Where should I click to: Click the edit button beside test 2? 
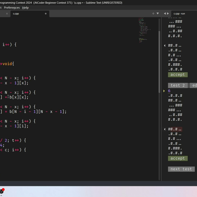click(194, 85)
